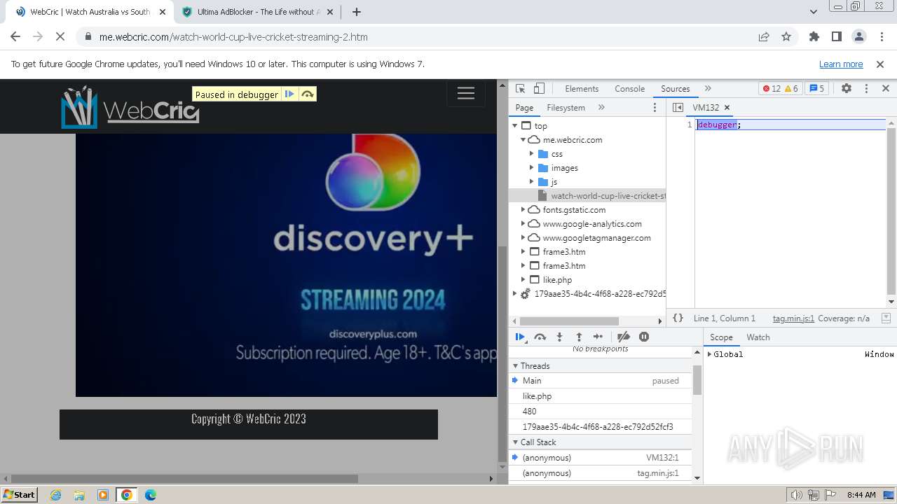This screenshot has height=504, width=897.
Task: Step into next function call
Action: coord(559,337)
